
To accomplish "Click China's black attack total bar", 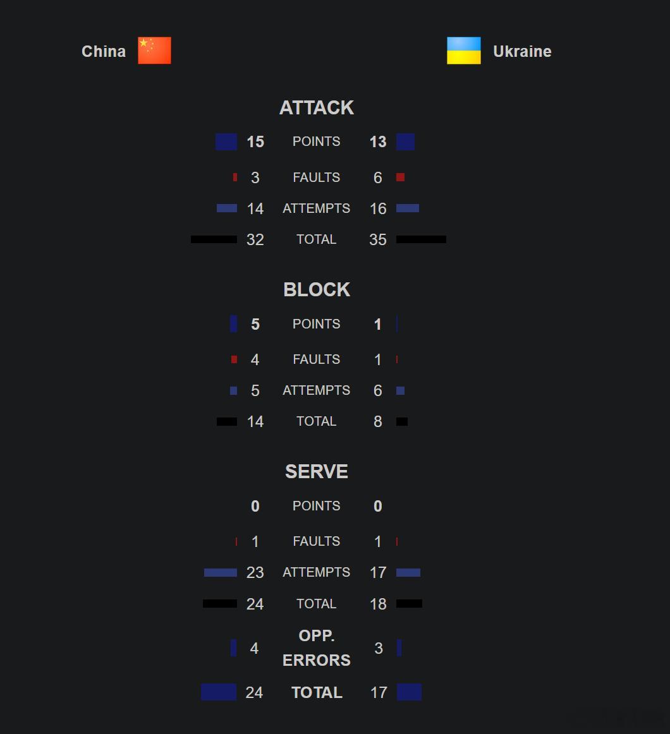I will tap(214, 239).
